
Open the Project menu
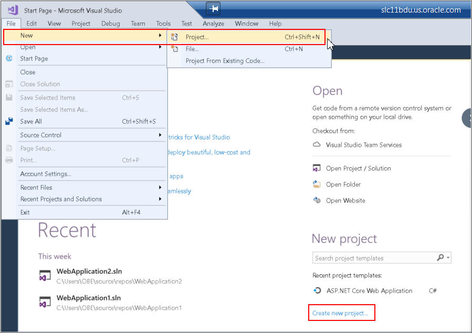pyautogui.click(x=81, y=24)
